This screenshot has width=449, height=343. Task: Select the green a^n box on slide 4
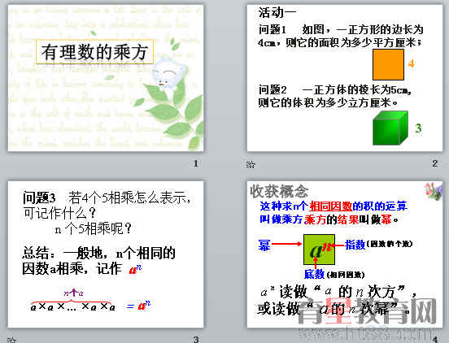tap(320, 250)
